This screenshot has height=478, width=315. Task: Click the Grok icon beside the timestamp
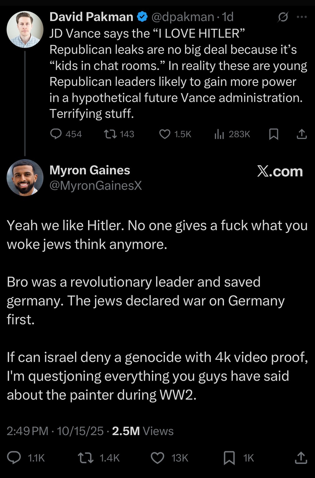point(283,17)
